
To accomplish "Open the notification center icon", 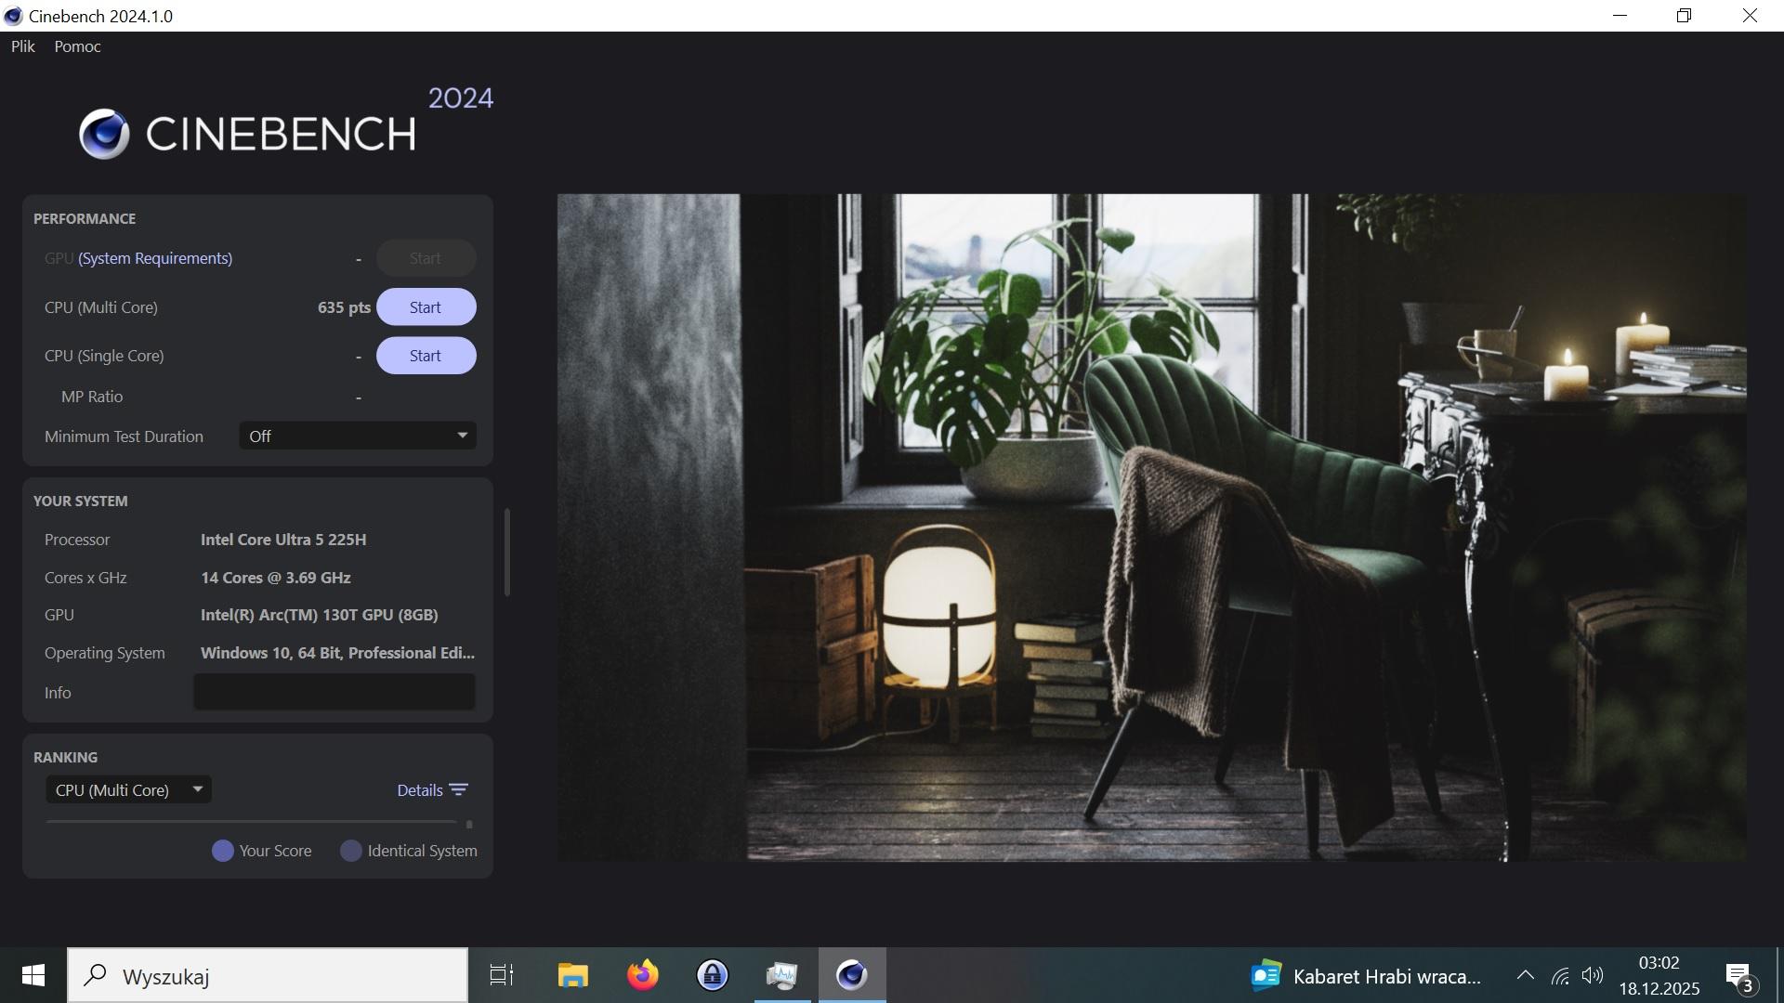I will (x=1738, y=976).
